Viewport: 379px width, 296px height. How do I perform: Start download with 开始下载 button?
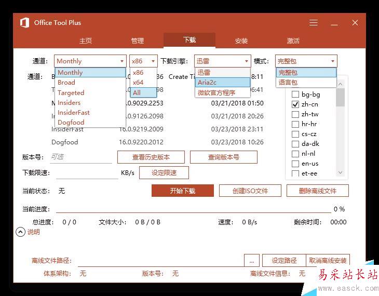tap(183, 191)
